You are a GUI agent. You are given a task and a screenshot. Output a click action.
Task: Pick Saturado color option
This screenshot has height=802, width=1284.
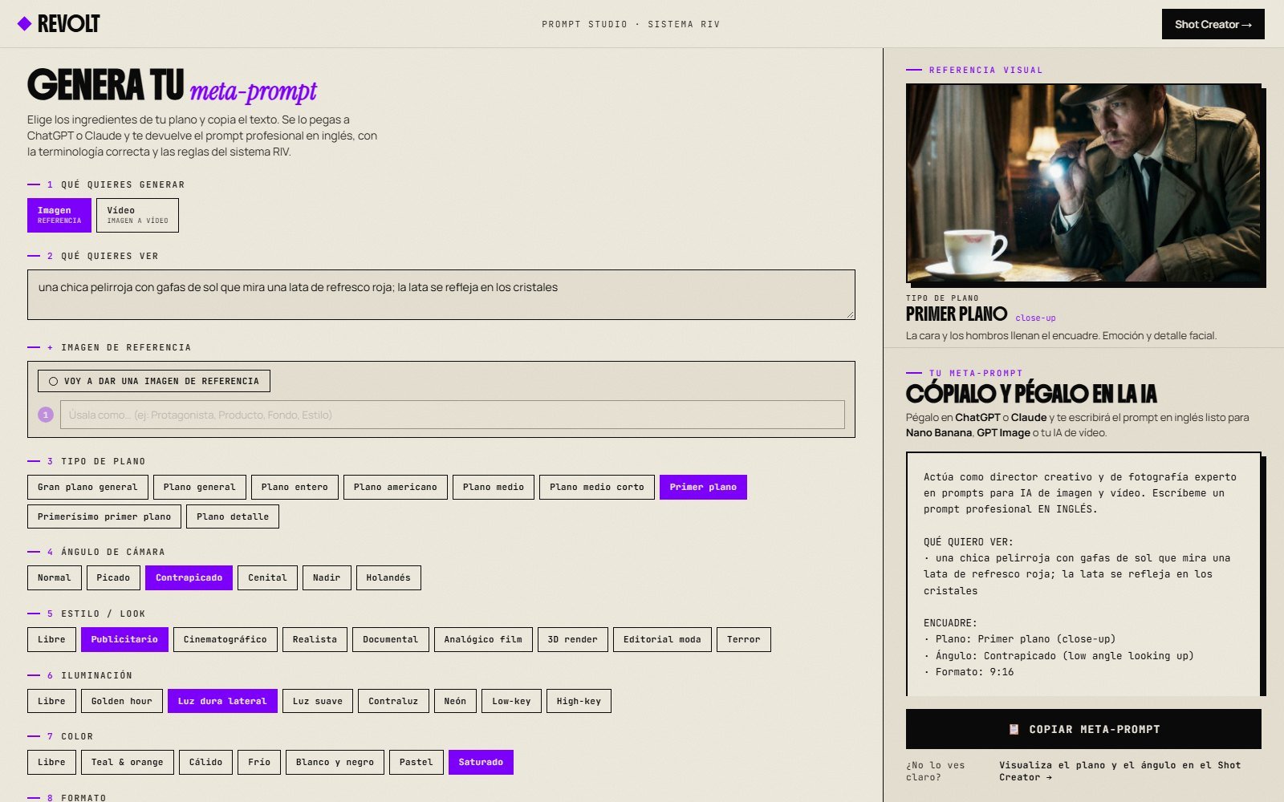(x=481, y=762)
